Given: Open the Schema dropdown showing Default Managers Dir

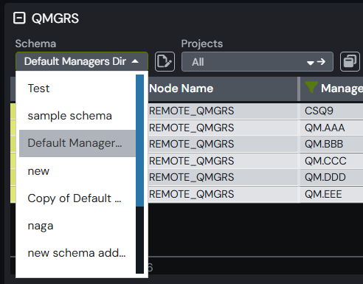Looking at the screenshot, I should click(82, 61).
